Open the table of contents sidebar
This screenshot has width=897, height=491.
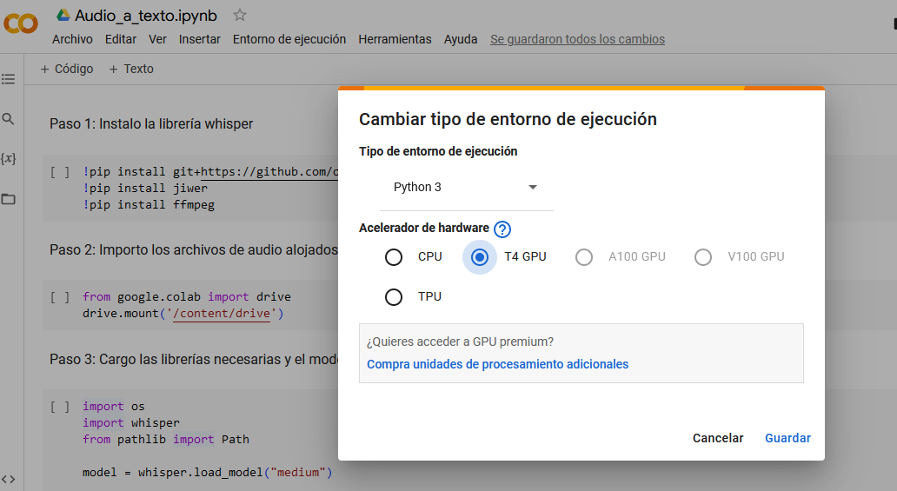pos(9,79)
